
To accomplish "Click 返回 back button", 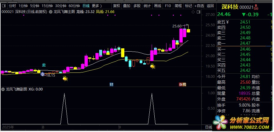I will pyautogui.click(x=210, y=6).
